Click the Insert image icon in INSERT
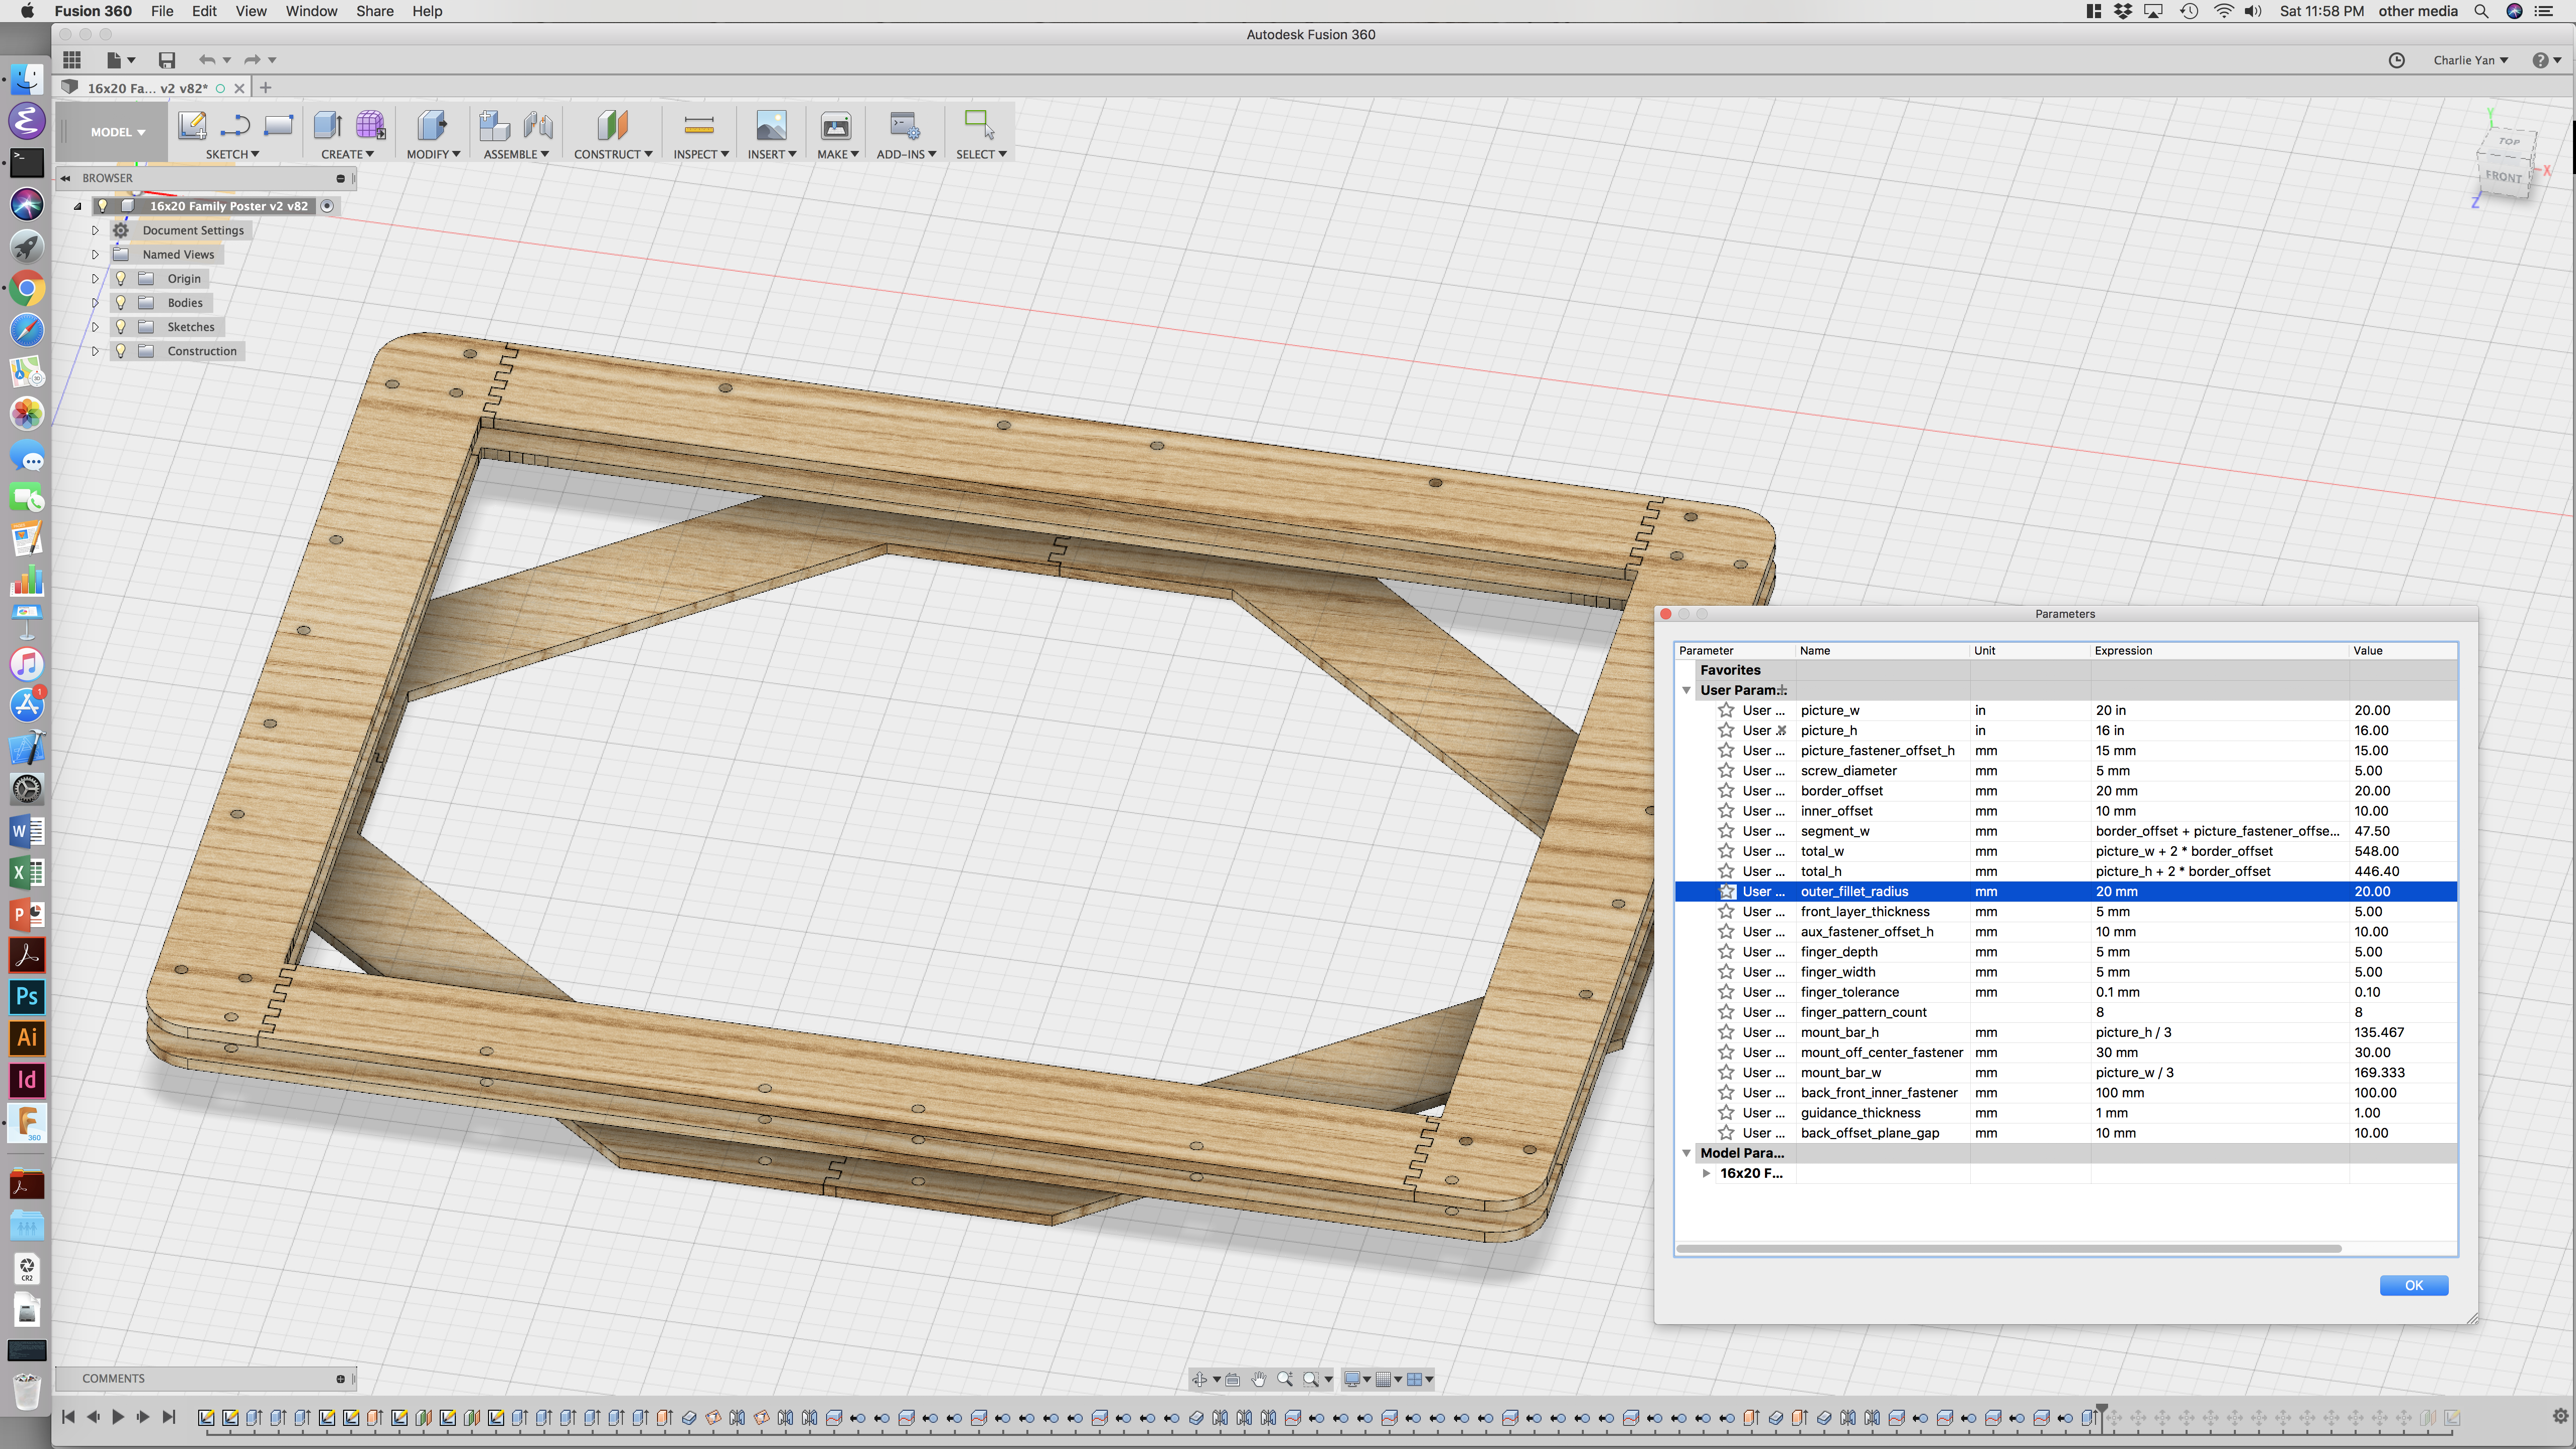Screen dimensions: 2576x1449 [x=771, y=125]
